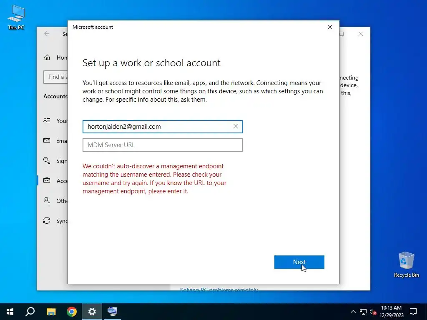Image resolution: width=427 pixels, height=320 pixels.
Task: Select the Recycle Bin desktop icon
Action: (x=406, y=265)
